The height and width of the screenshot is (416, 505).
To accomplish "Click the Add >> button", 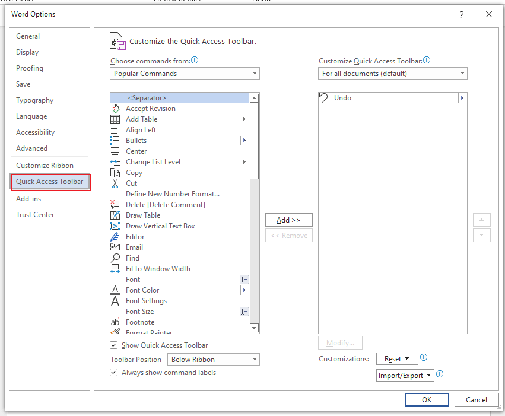I will (x=288, y=220).
